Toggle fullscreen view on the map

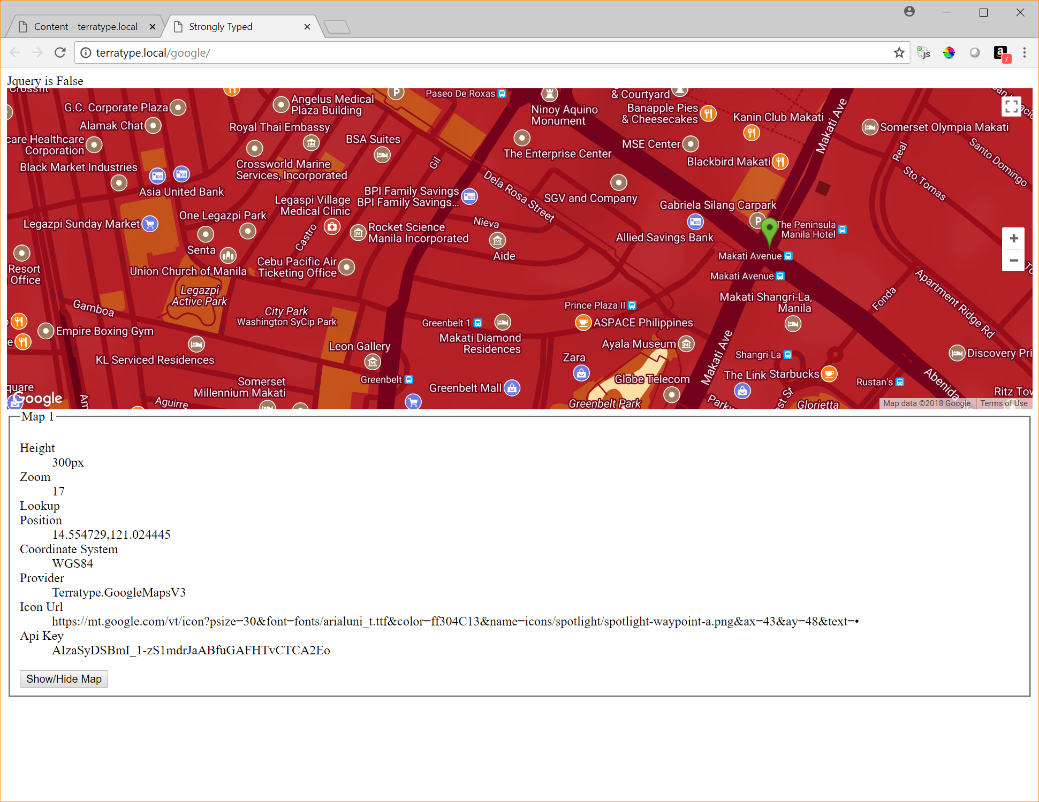click(1011, 106)
